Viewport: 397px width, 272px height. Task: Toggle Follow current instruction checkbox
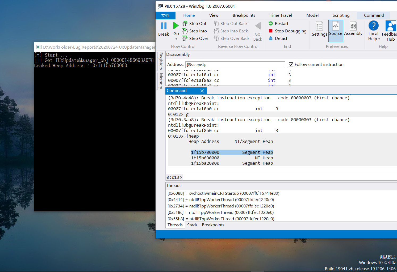click(x=291, y=65)
